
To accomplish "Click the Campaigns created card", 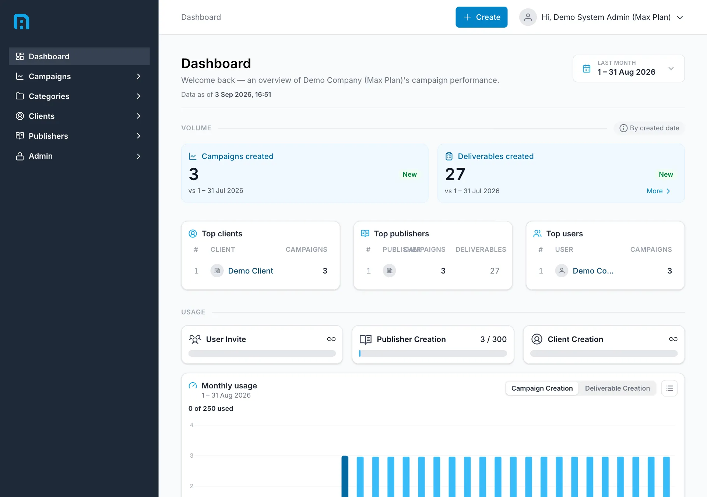I will pyautogui.click(x=305, y=173).
